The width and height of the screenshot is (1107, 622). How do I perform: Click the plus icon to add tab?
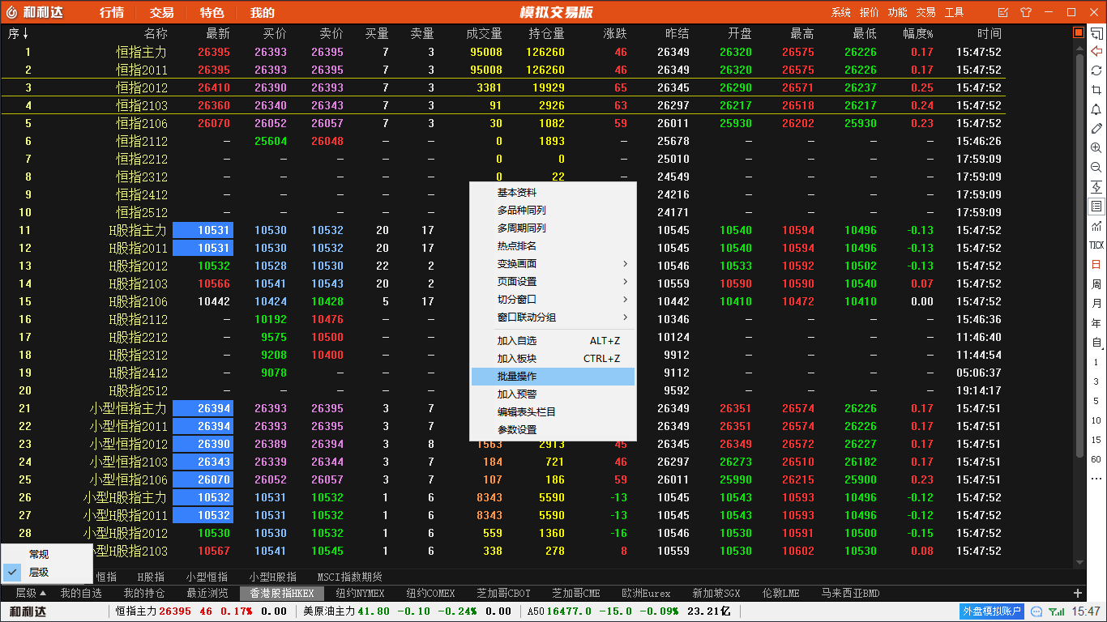click(x=1078, y=594)
